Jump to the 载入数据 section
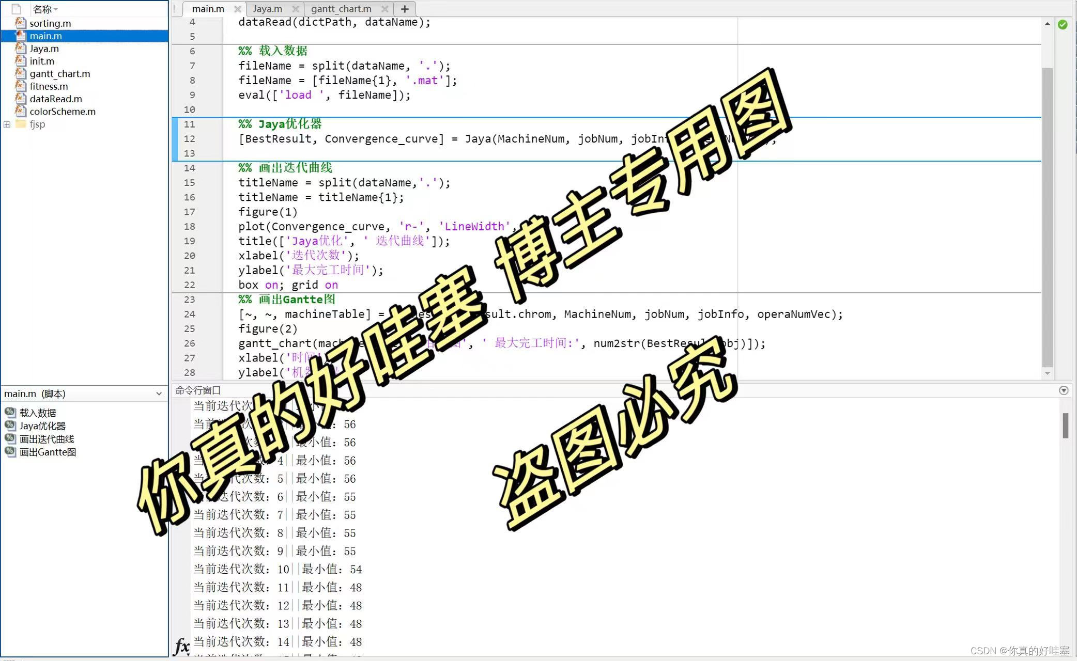Image resolution: width=1077 pixels, height=661 pixels. (x=38, y=413)
